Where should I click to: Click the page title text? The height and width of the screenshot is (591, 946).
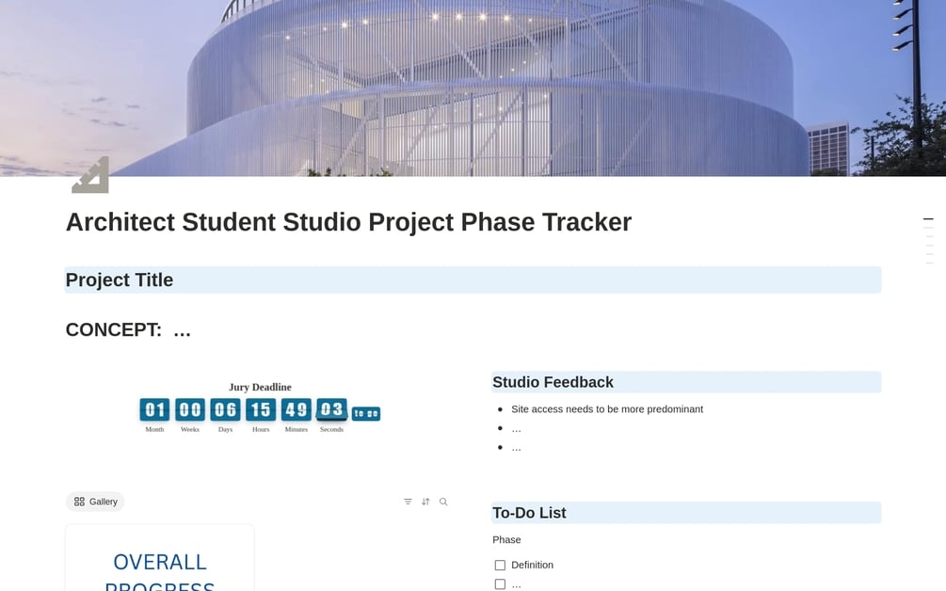coord(348,222)
